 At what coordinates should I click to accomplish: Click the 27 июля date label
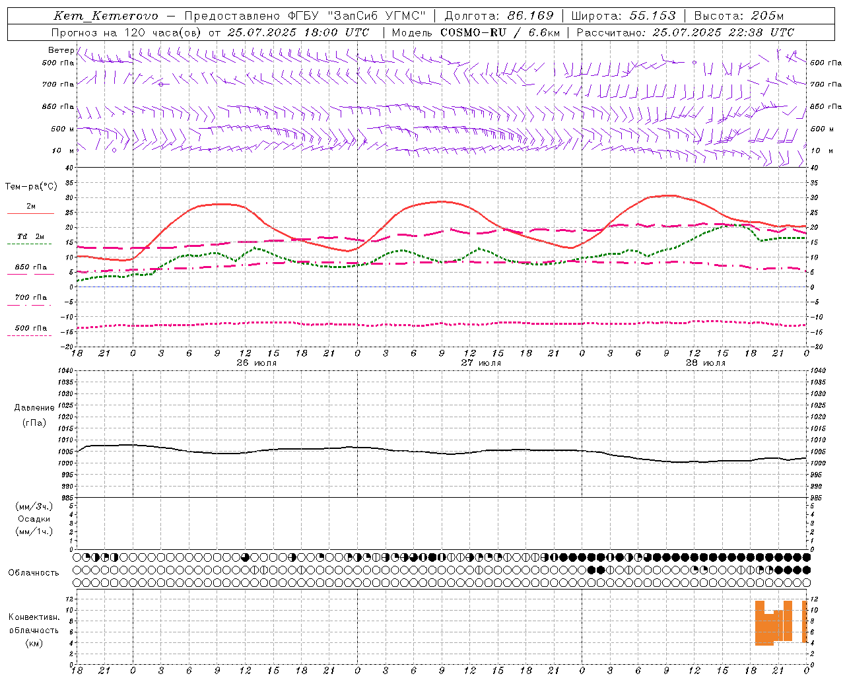tap(481, 363)
